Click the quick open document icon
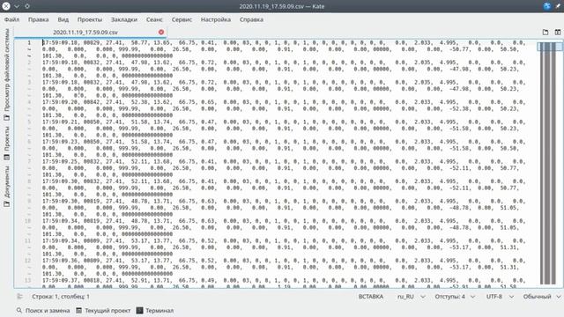564x317 pixels. (545, 32)
